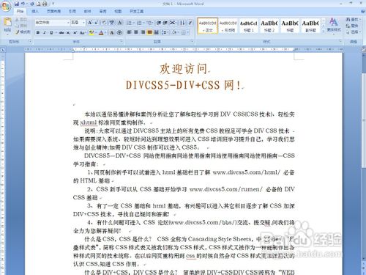Switch to the 开发工具 (Developer) tab
Screen dimensions: 366x275
coord(136,11)
